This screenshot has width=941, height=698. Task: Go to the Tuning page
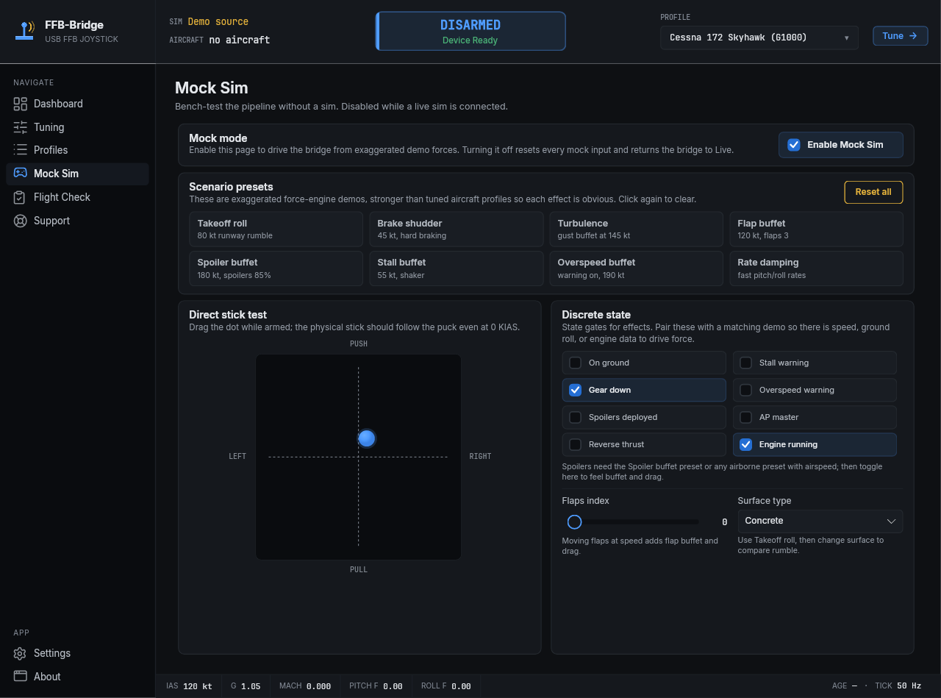point(77,127)
